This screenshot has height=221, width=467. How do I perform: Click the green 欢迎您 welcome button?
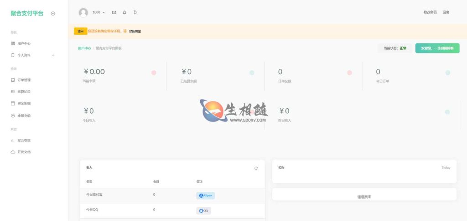coord(437,48)
